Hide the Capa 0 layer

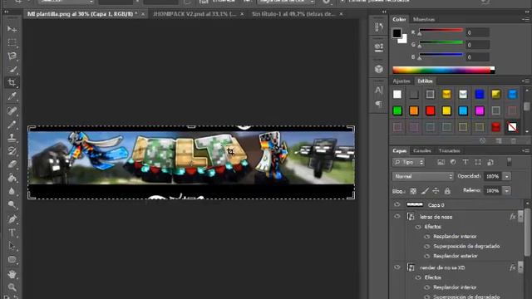coord(397,204)
